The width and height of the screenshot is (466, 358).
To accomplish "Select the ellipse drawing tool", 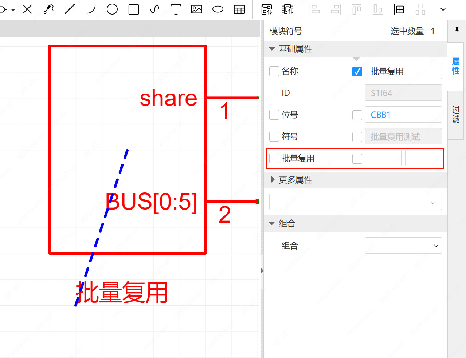I will tap(218, 9).
